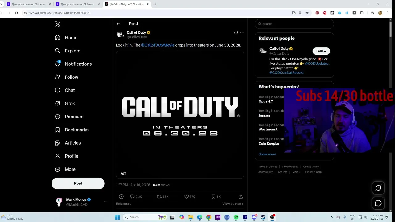395x222 pixels.
Task: Open the Explore page
Action: click(x=67, y=51)
